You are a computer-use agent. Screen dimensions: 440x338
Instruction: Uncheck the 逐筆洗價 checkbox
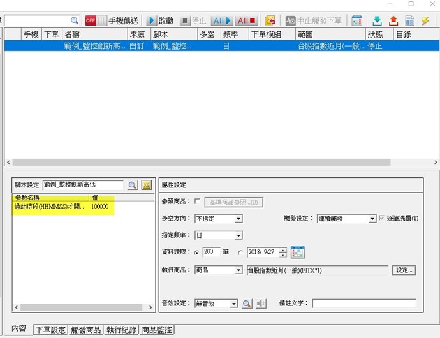[382, 219]
